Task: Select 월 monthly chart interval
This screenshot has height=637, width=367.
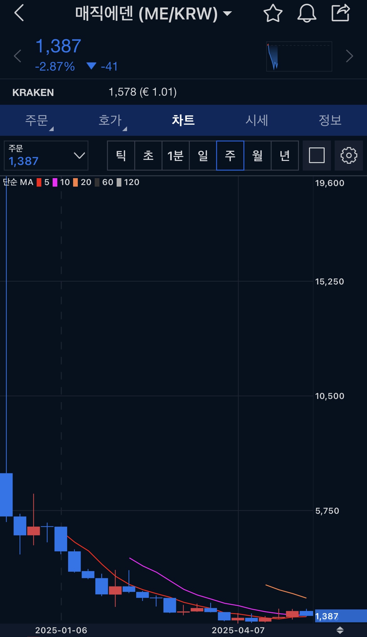Action: [x=258, y=156]
